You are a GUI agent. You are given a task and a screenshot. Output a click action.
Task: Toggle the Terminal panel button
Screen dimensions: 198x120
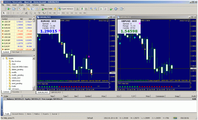pos(33,9)
